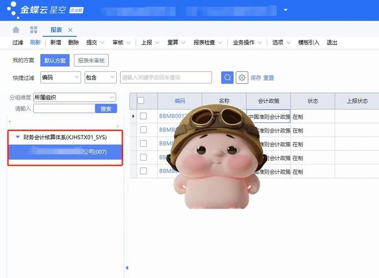Open the filter settings gear icon
Viewport: 379px width, 278px height.
242,78
